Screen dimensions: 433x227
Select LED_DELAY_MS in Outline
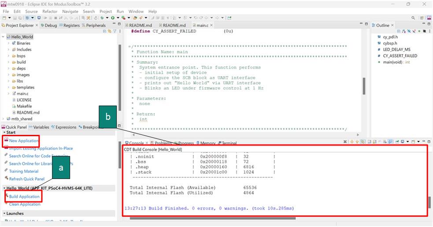pos(396,49)
